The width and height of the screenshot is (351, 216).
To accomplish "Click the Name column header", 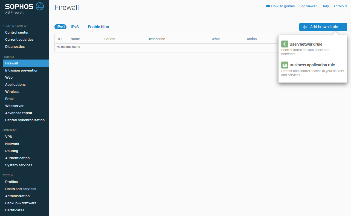I will (75, 39).
